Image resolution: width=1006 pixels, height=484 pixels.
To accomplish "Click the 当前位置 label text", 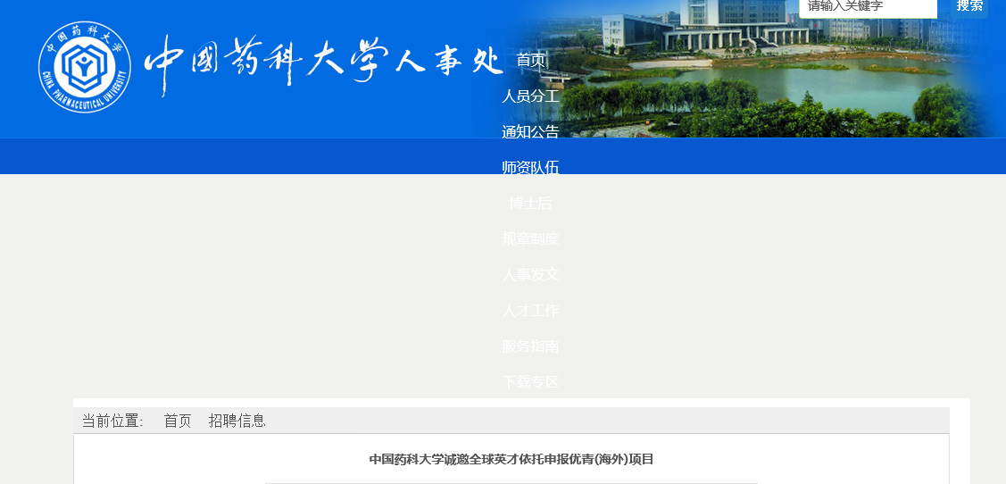I will (x=112, y=421).
